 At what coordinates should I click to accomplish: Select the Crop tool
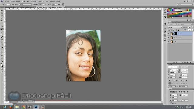[2, 21]
